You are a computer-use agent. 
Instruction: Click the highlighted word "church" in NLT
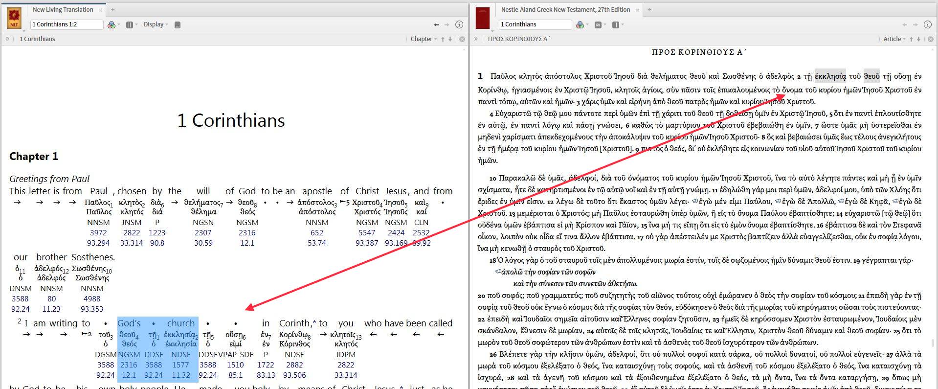181,323
